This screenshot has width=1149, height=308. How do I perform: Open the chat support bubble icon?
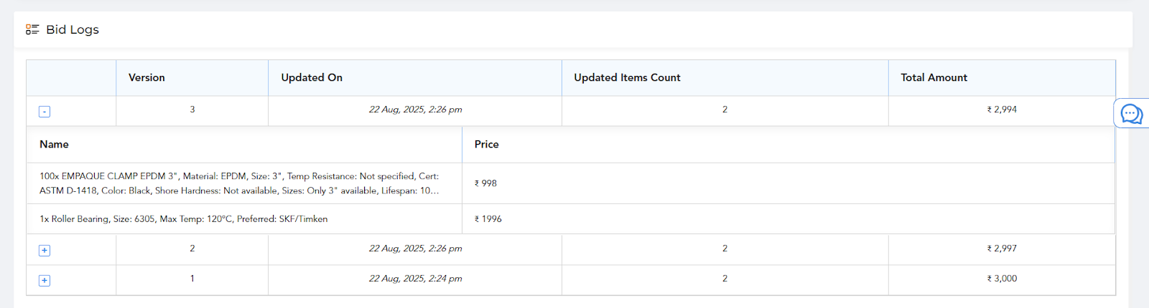click(1132, 114)
